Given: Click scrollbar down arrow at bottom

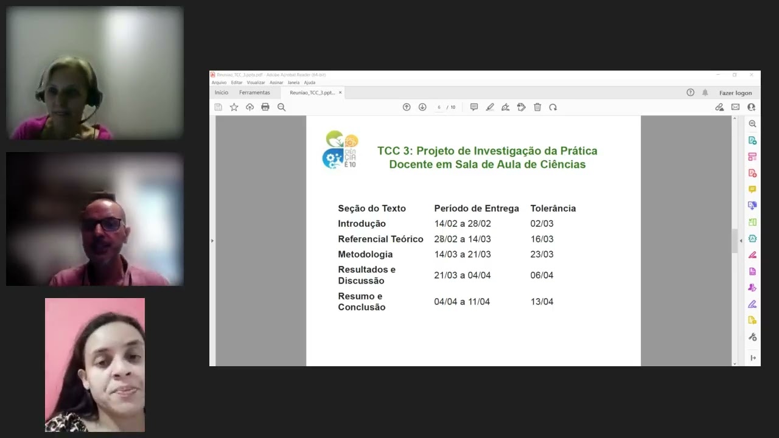Looking at the screenshot, I should coord(735,363).
